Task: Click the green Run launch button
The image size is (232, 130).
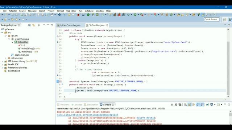Action: (135, 15)
